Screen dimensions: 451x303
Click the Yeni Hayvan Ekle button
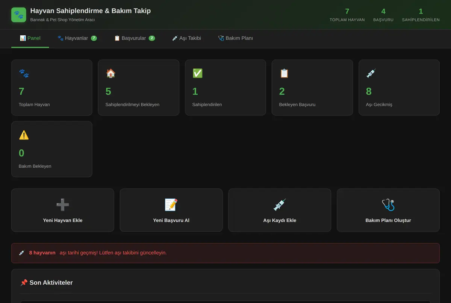point(62,210)
